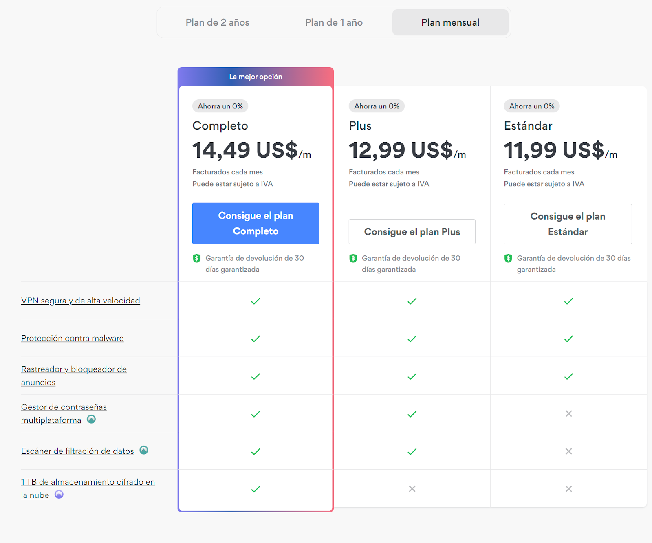This screenshot has height=543, width=652.
Task: Click the 12,99 US$ price
Action: click(x=407, y=150)
